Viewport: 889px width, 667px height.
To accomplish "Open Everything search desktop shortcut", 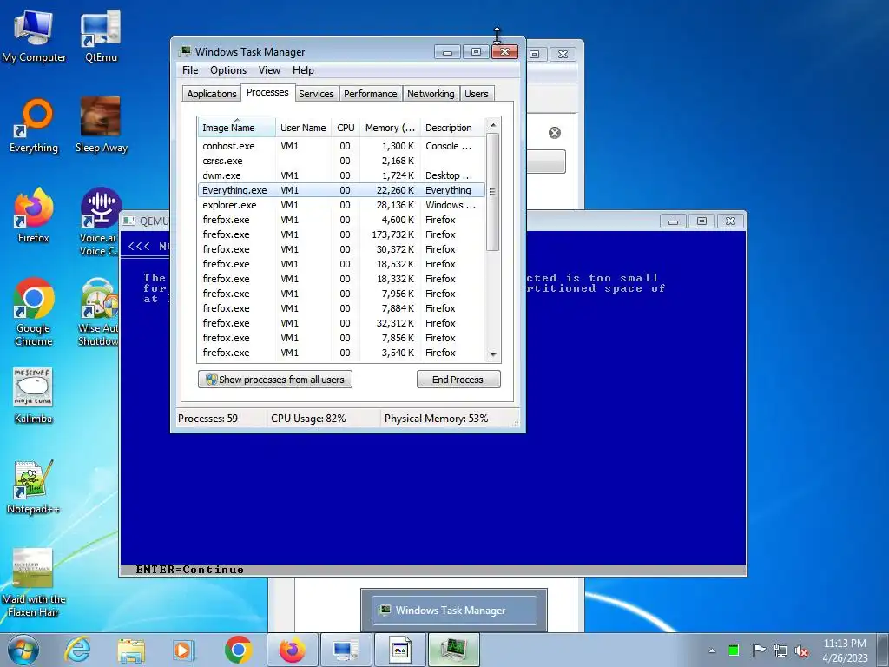I will tap(34, 126).
